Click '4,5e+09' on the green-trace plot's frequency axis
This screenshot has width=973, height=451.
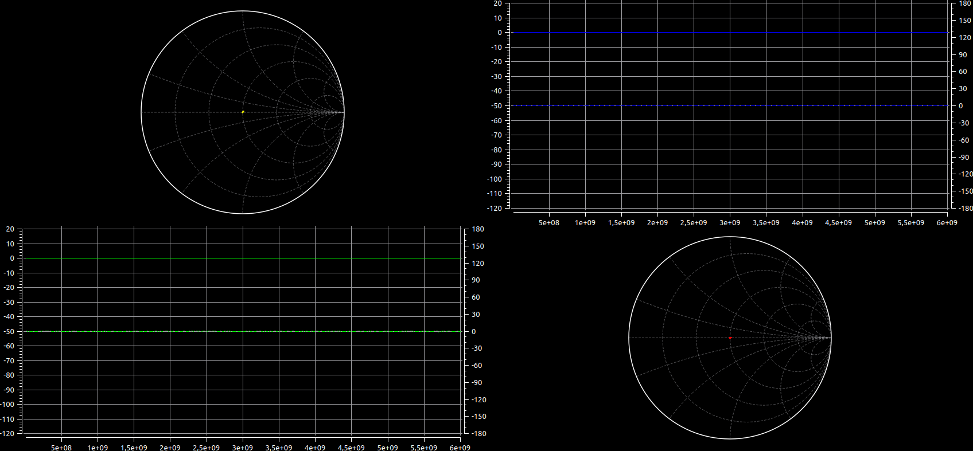(x=351, y=448)
